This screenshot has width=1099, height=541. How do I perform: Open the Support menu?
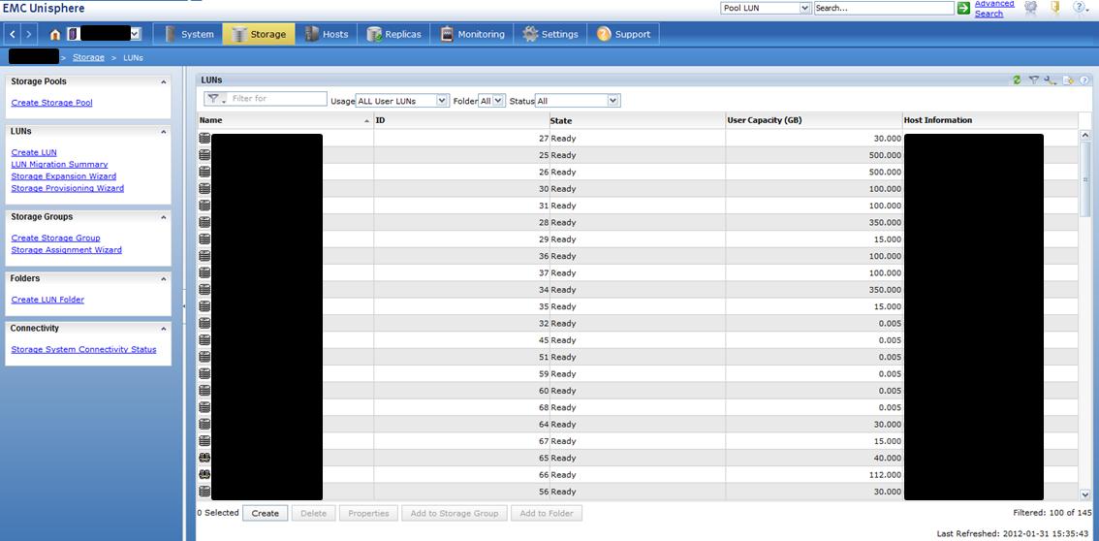point(623,34)
